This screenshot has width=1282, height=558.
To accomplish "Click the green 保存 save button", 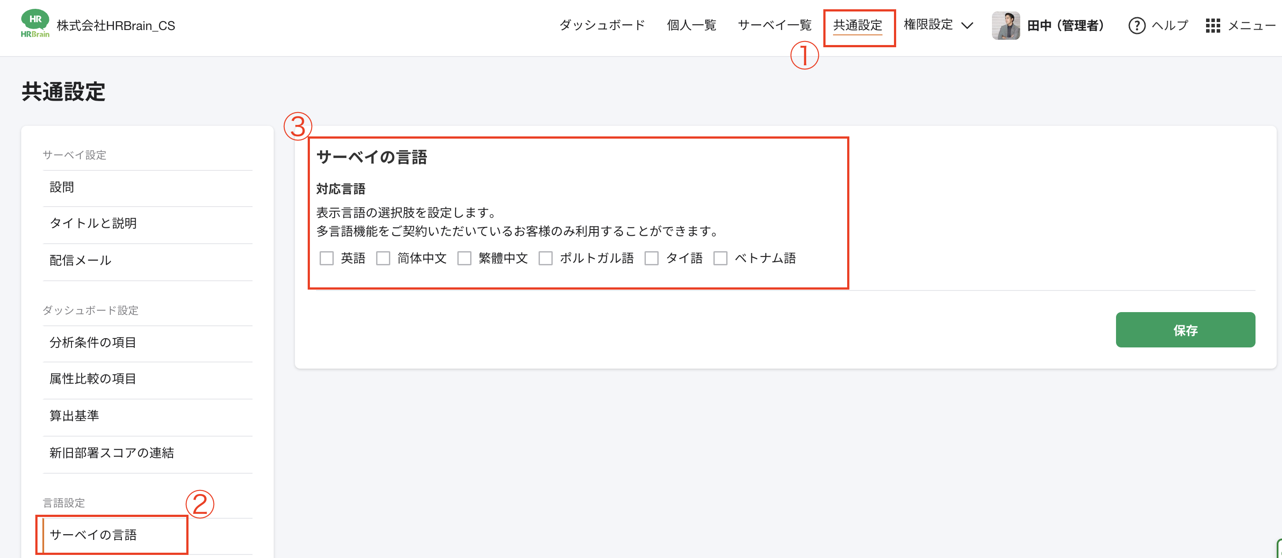I will pos(1186,330).
